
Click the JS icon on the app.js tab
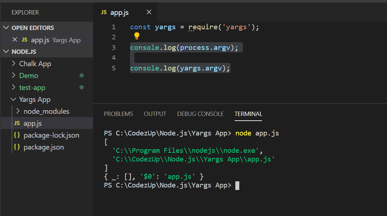(103, 12)
